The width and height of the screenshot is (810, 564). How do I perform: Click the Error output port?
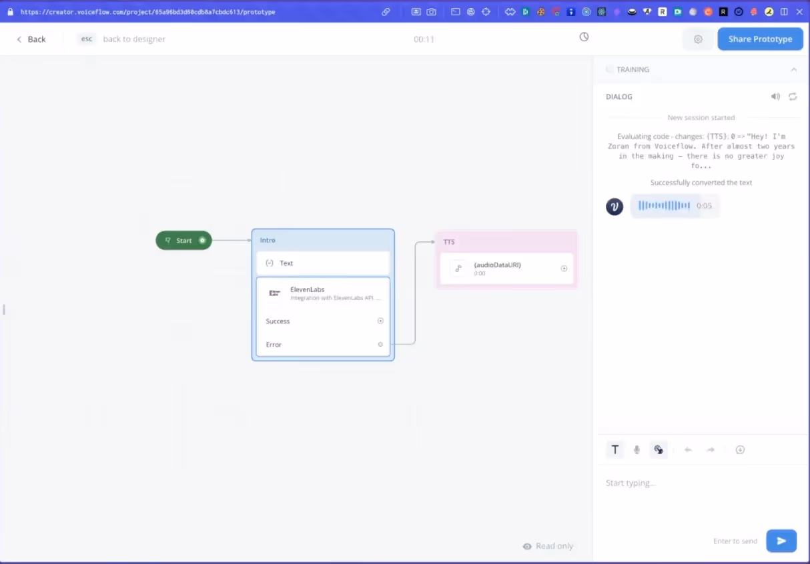(380, 345)
